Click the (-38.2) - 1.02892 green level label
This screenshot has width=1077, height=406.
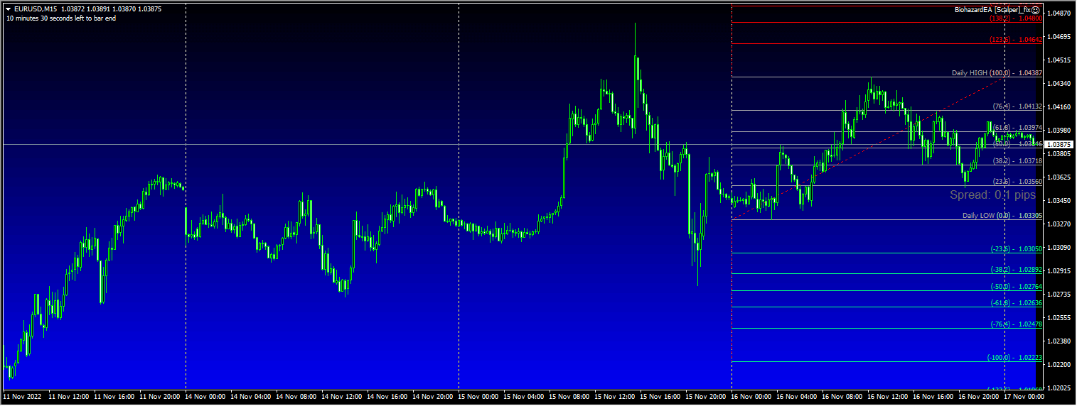coord(1016,270)
